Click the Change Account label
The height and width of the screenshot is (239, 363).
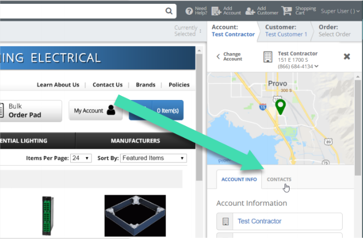(x=232, y=56)
